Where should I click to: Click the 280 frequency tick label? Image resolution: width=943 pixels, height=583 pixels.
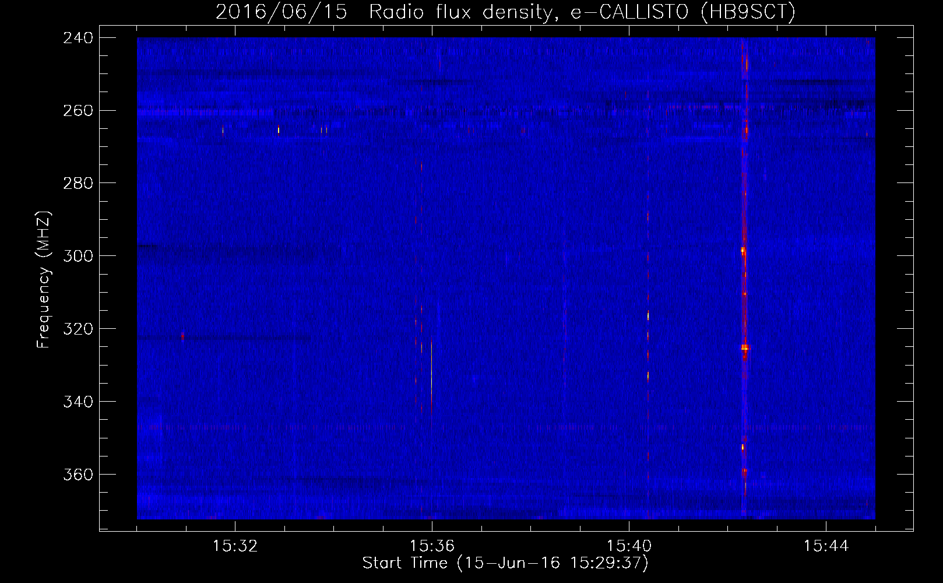coord(78,184)
